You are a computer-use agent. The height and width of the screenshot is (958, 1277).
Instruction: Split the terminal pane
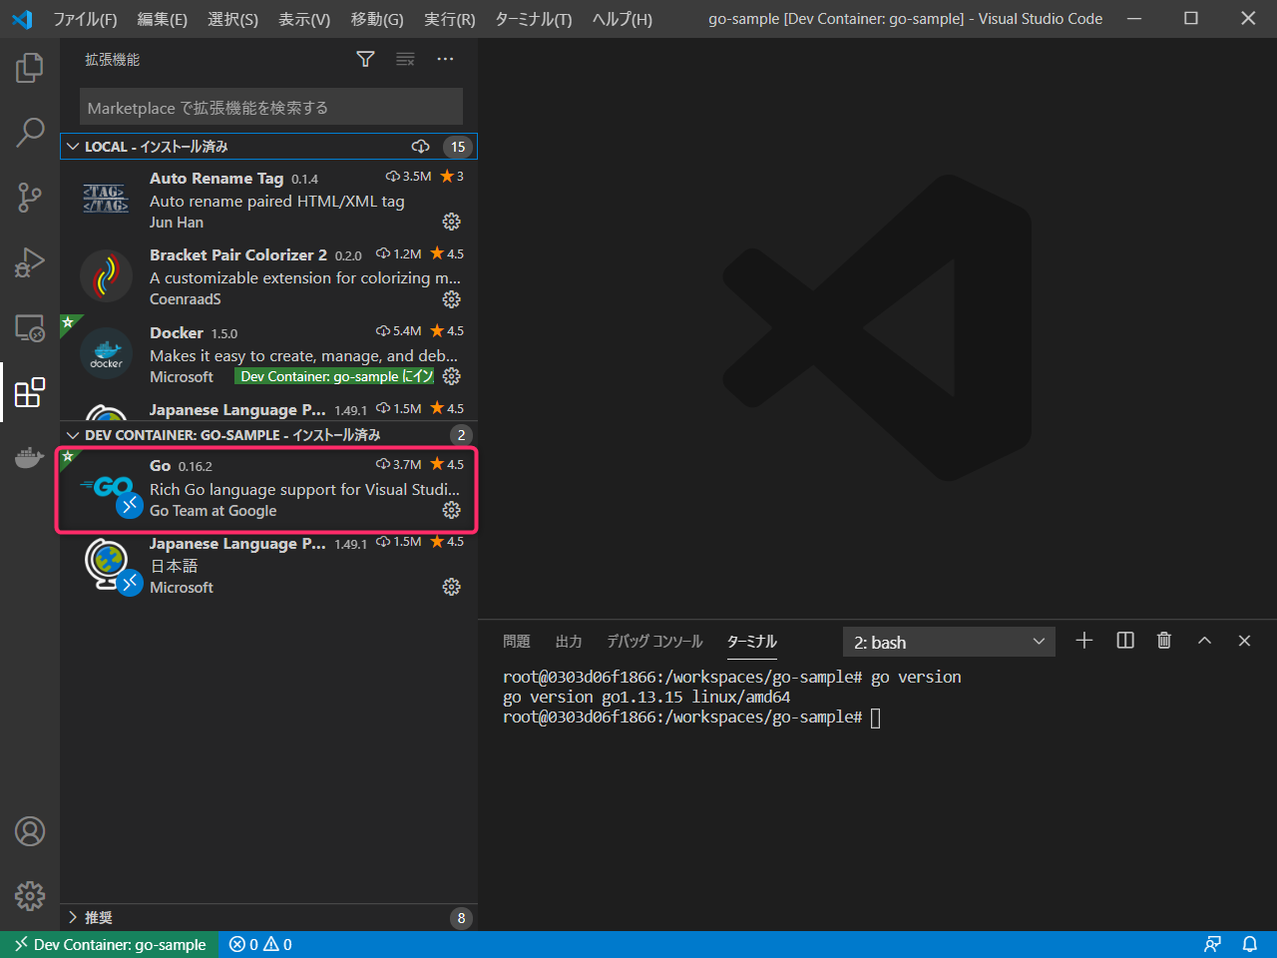click(x=1124, y=641)
